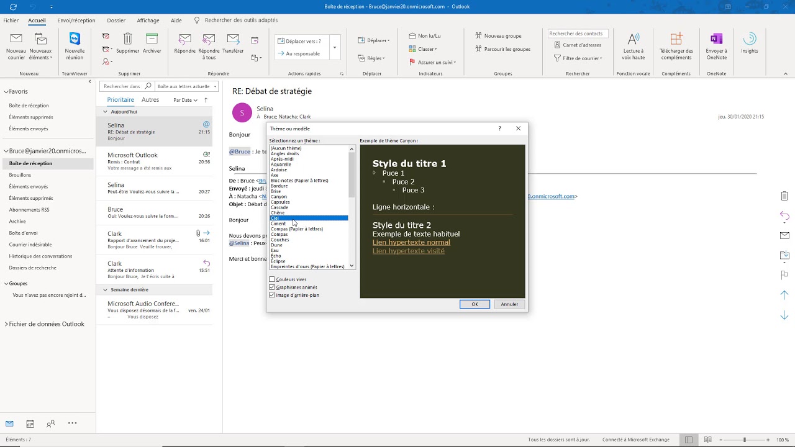Open more navigation options (three dots)
Screen dimensions: 795x447
point(72,423)
